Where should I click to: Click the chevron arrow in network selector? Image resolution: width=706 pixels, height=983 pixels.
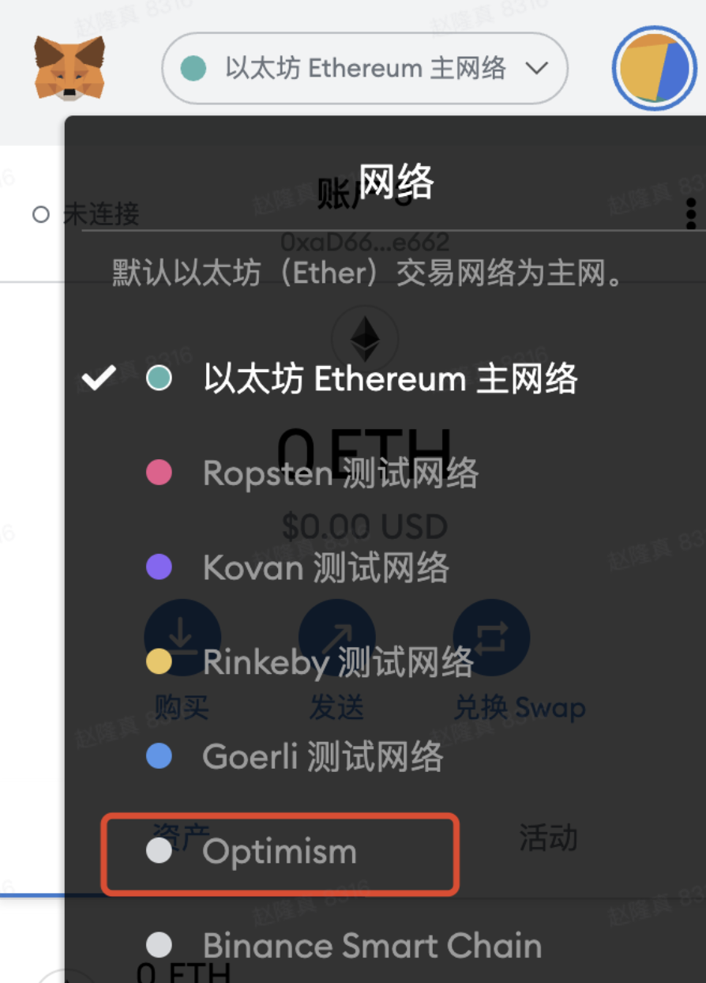(x=536, y=68)
